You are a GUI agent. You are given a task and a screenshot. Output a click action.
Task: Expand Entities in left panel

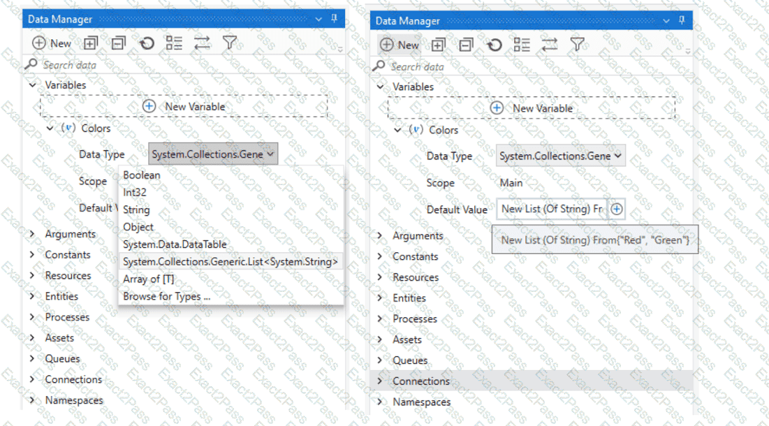(32, 296)
